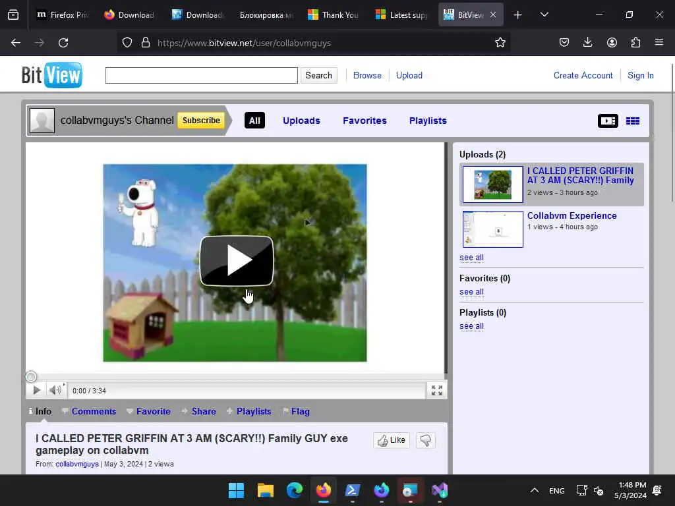Enter fullscreen with the expand icon
The height and width of the screenshot is (506, 675).
point(437,390)
